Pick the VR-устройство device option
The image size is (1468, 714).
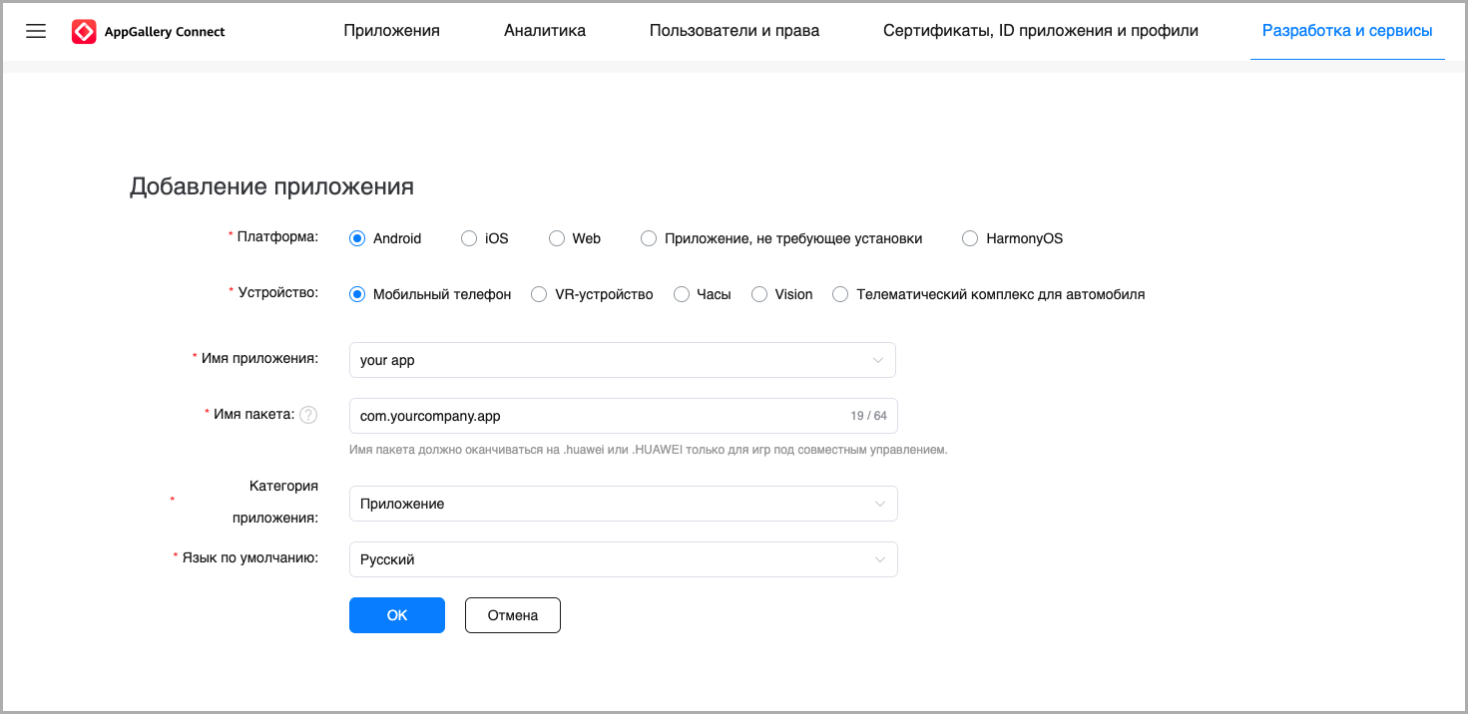pyautogui.click(x=539, y=294)
